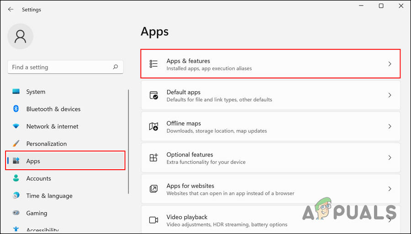Click the sidebar vertical scrollbar
The width and height of the screenshot is (411, 234).
tap(128, 141)
